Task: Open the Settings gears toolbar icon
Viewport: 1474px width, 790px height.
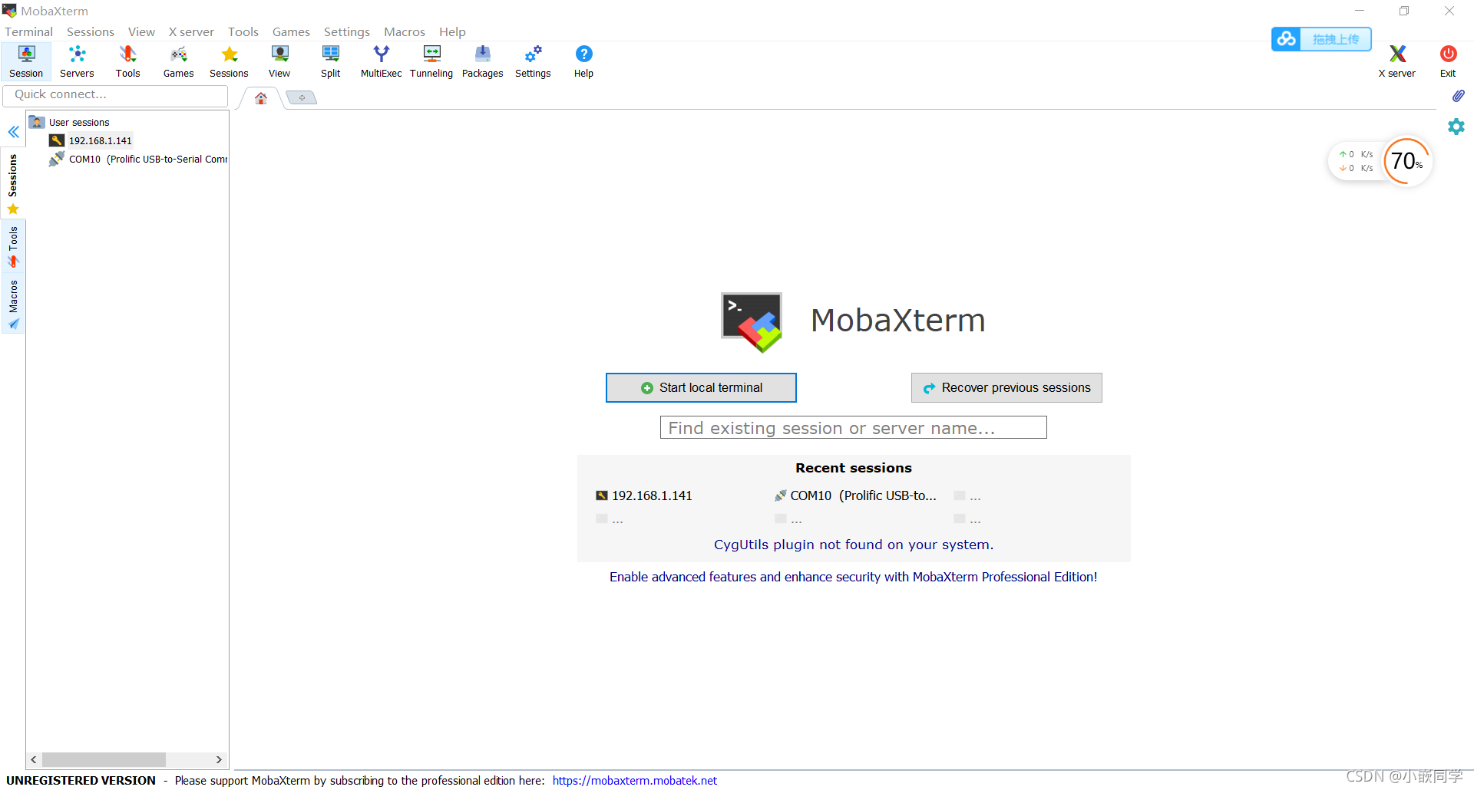Action: (x=533, y=61)
